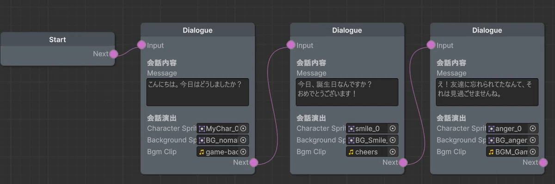Click the BG_anger background sprite field
The height and width of the screenshot is (184, 555).
[x=512, y=140]
